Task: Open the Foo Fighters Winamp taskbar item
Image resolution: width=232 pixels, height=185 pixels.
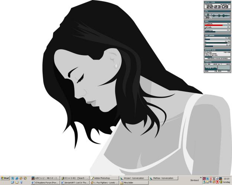Action: coord(104,182)
